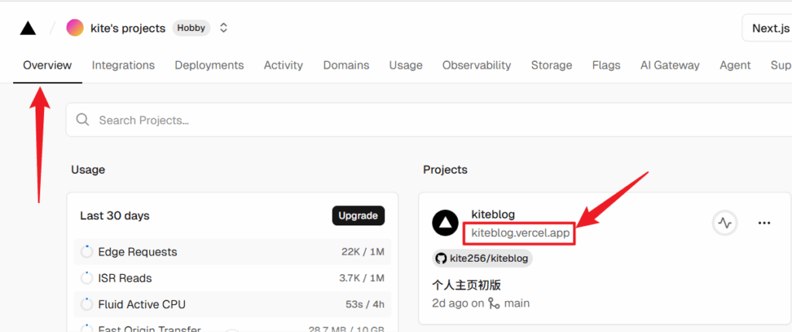Expand the team switcher chevrons
792x332 pixels.
[224, 28]
